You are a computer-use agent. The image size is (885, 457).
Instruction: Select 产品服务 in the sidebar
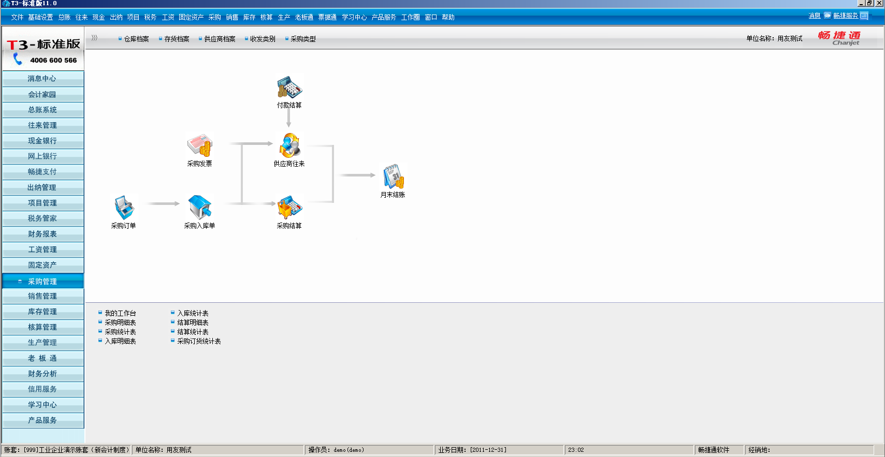[43, 420]
